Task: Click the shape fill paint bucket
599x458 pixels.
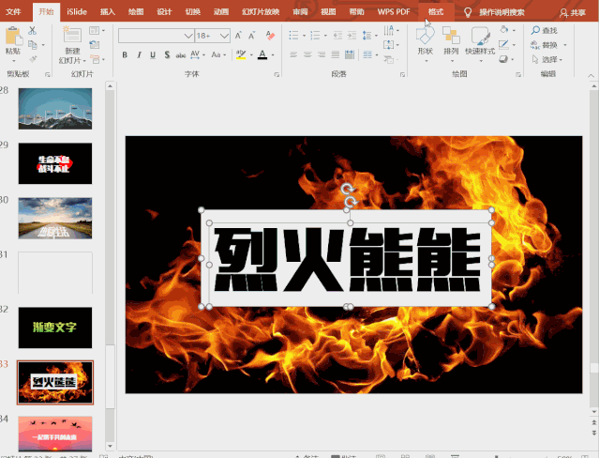Action: pyautogui.click(x=504, y=30)
